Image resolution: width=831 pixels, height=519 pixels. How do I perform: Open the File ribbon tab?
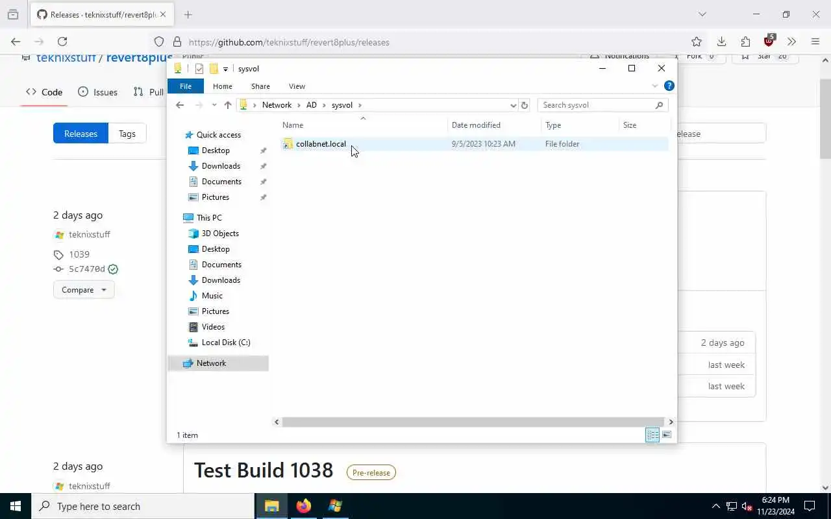[x=186, y=86]
